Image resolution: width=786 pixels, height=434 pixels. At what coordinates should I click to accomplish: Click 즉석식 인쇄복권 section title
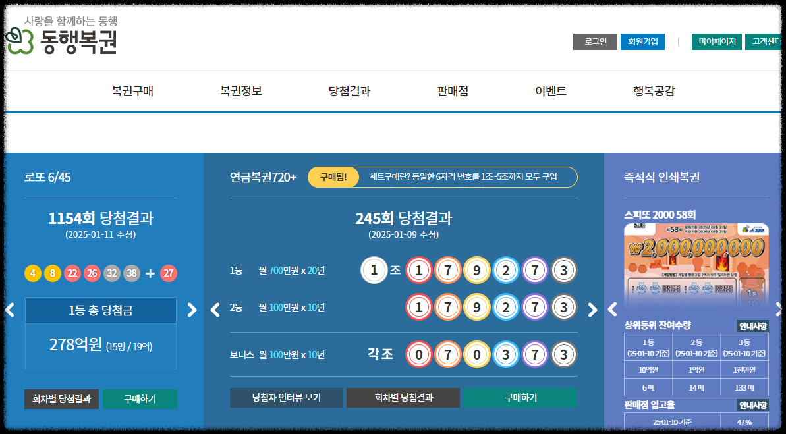[661, 177]
